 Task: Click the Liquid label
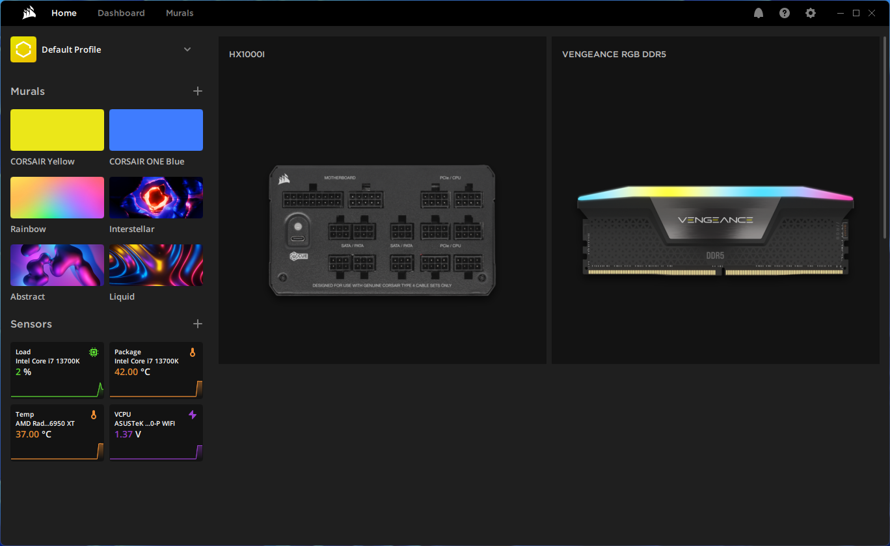click(122, 296)
